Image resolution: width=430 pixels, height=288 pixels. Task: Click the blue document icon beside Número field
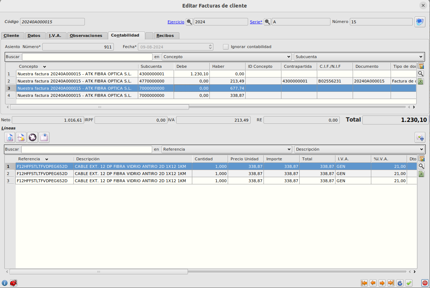coord(420,22)
